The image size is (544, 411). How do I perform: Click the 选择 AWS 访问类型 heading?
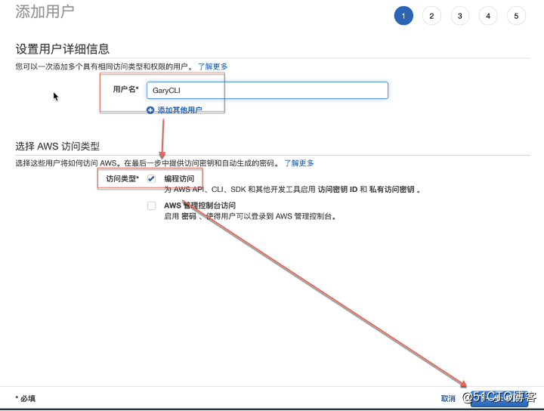tap(57, 146)
